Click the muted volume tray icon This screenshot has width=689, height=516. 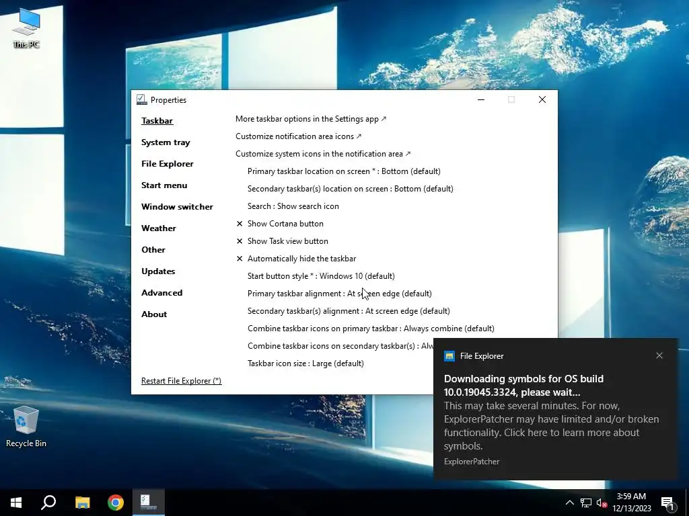[602, 503]
